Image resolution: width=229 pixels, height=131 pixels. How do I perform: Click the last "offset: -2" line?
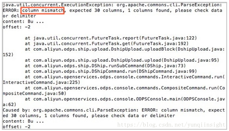click(17, 127)
